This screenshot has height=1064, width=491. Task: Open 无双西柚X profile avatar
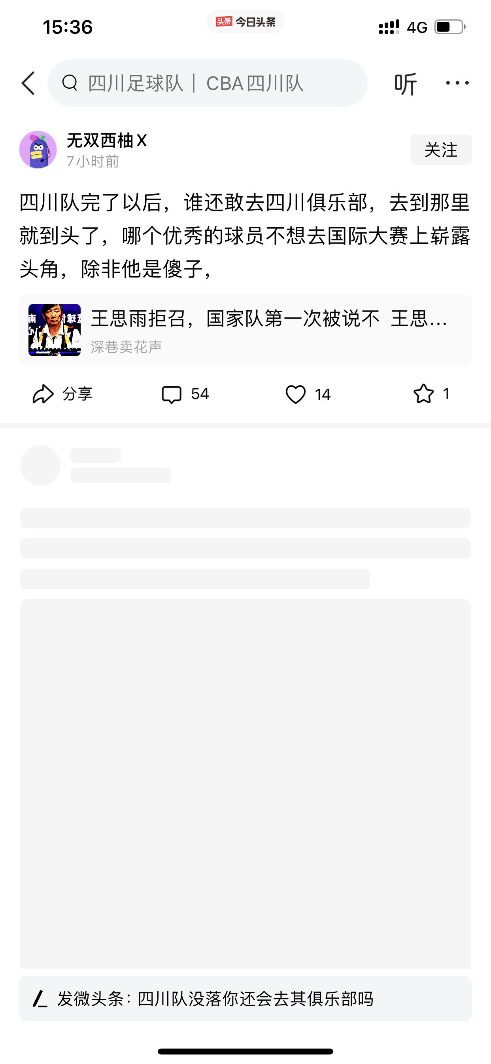click(x=38, y=150)
